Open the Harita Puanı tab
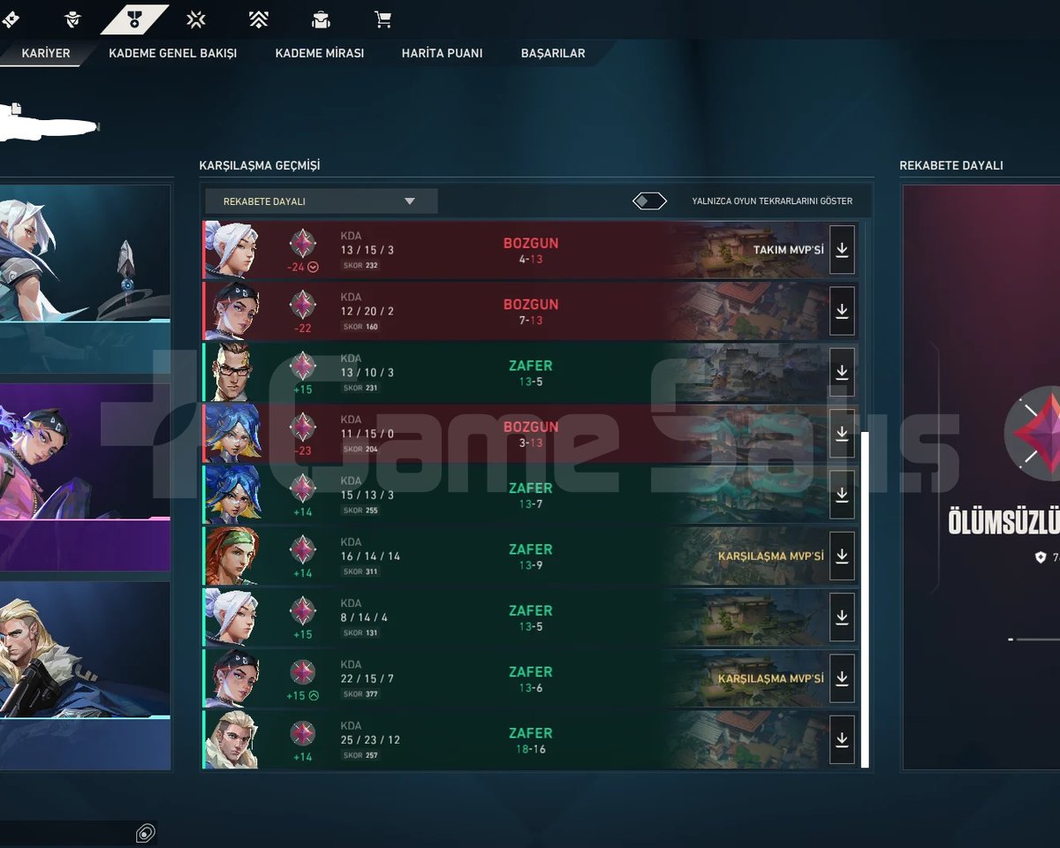This screenshot has width=1060, height=848. click(443, 53)
